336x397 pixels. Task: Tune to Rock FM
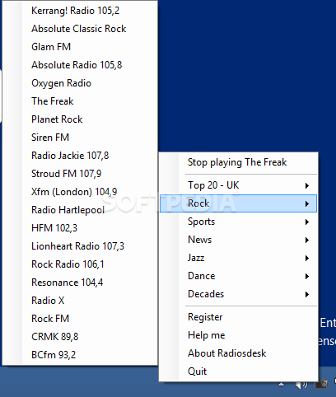coord(80,319)
